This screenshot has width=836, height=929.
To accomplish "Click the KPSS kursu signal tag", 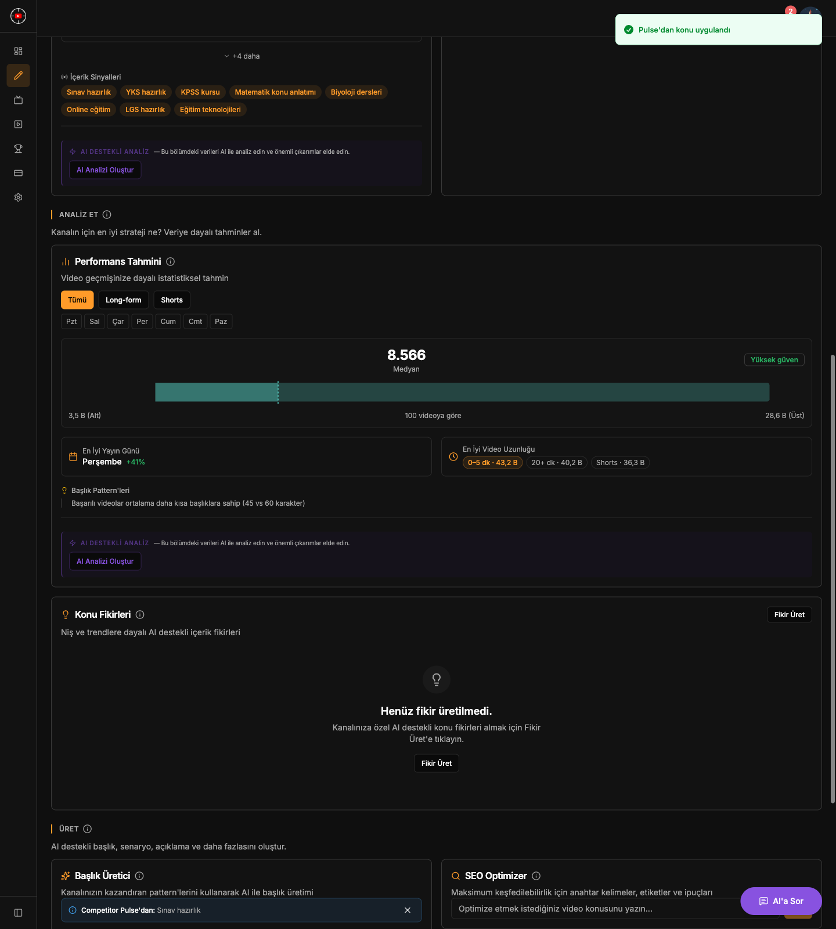I will click(200, 92).
